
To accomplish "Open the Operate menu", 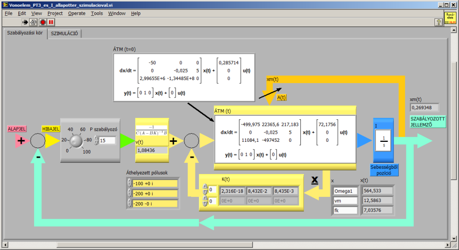I will [76, 13].
